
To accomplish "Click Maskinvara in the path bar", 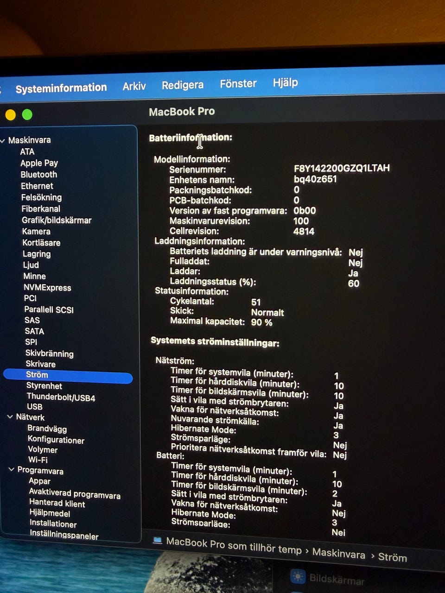I will (339, 553).
